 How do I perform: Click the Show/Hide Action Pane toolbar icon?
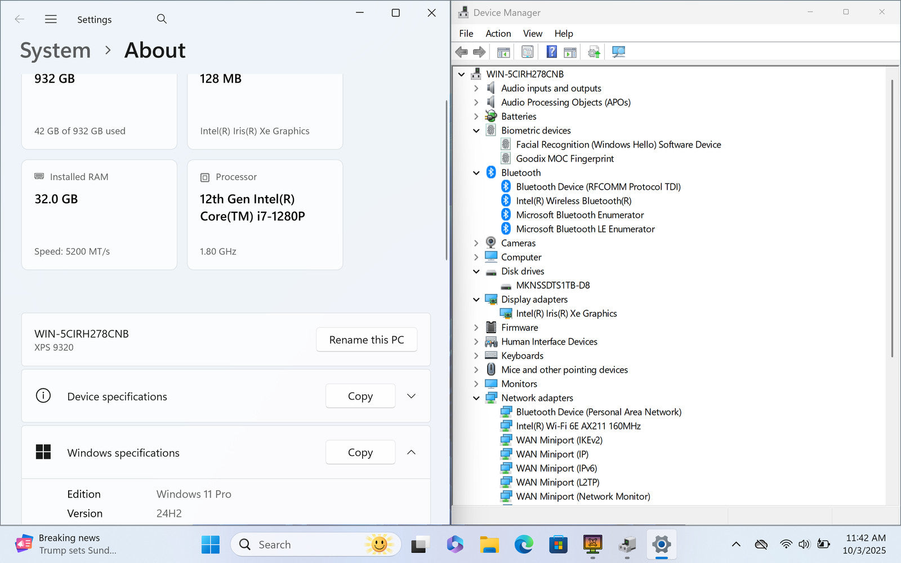pyautogui.click(x=570, y=52)
